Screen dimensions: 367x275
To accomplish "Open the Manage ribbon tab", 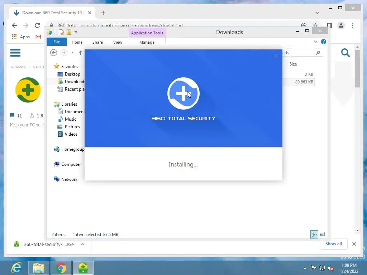I will (147, 42).
